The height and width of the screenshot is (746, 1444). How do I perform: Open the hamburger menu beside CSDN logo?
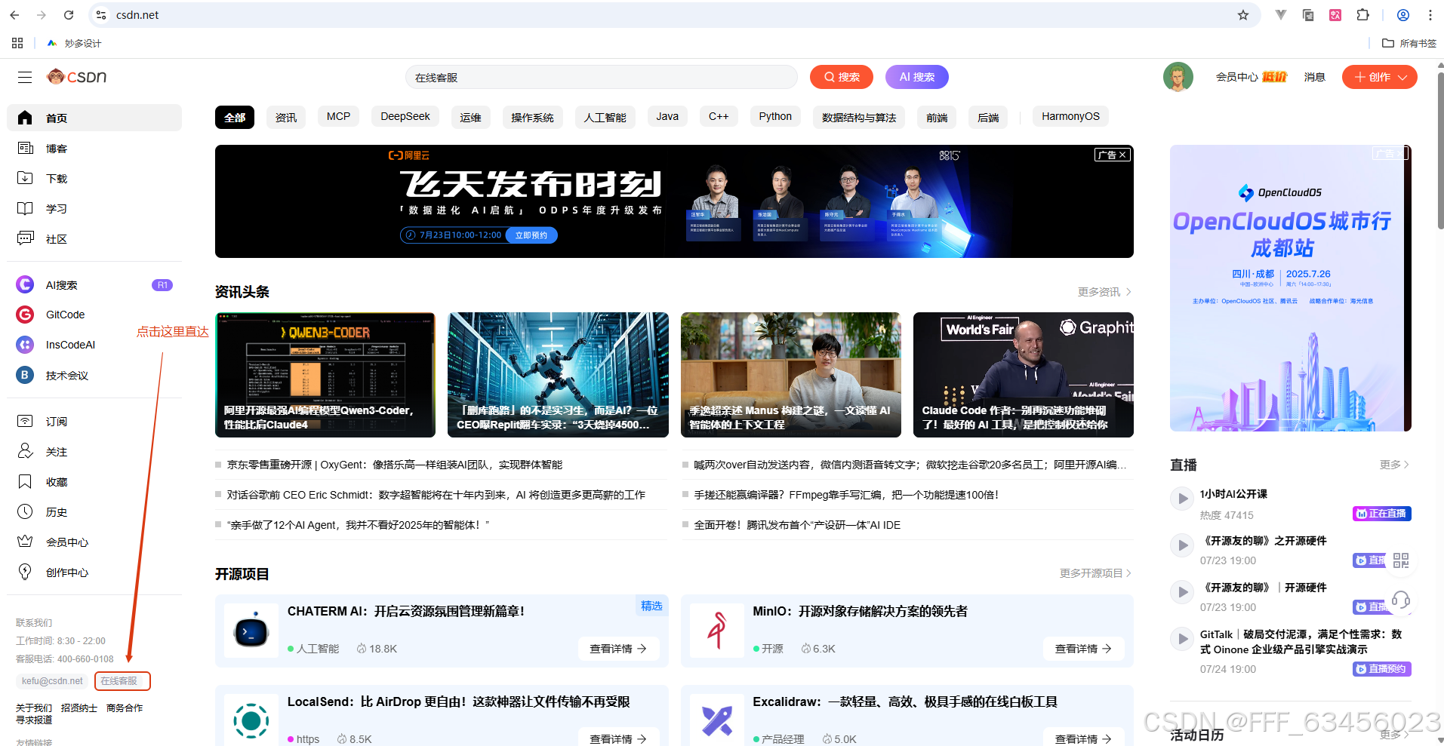(x=25, y=77)
